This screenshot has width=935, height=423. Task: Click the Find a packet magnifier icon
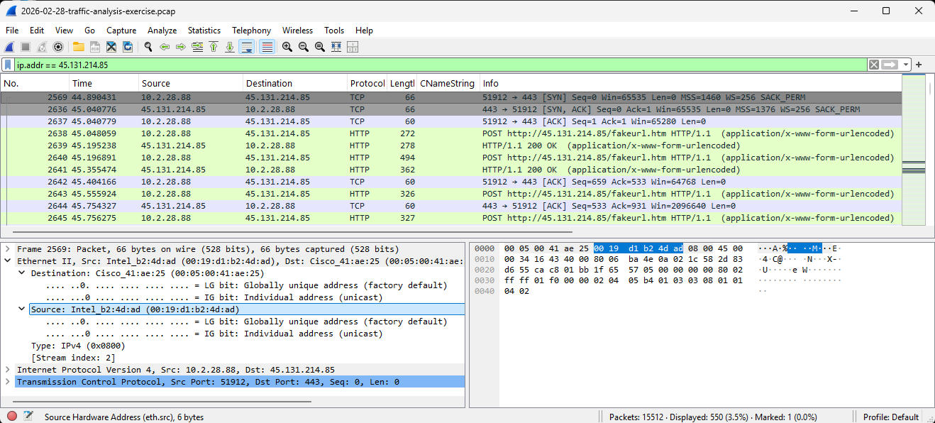pyautogui.click(x=148, y=47)
